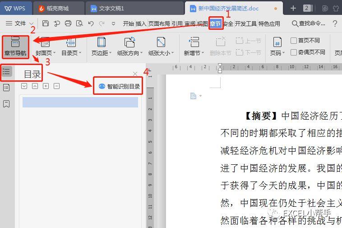342x228 pixels.
Task: Click the 删除本节 button
Action: click(x=220, y=47)
